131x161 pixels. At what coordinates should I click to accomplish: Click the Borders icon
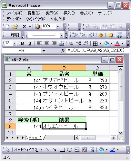pyautogui.click(x=95, y=43)
